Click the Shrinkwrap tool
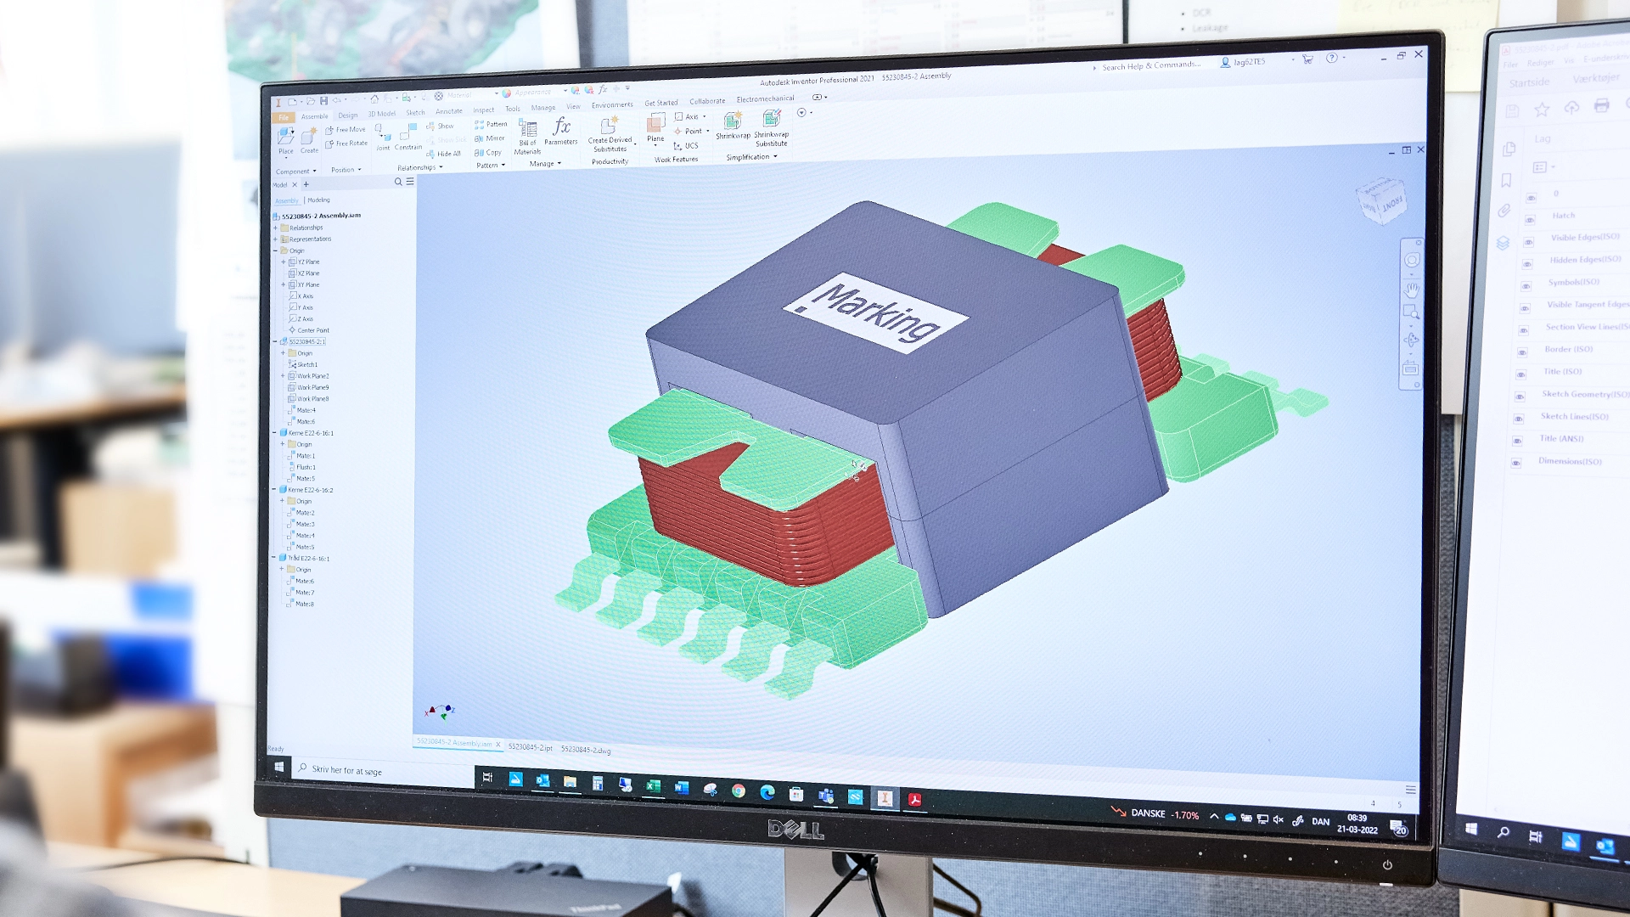The image size is (1630, 917). [733, 126]
